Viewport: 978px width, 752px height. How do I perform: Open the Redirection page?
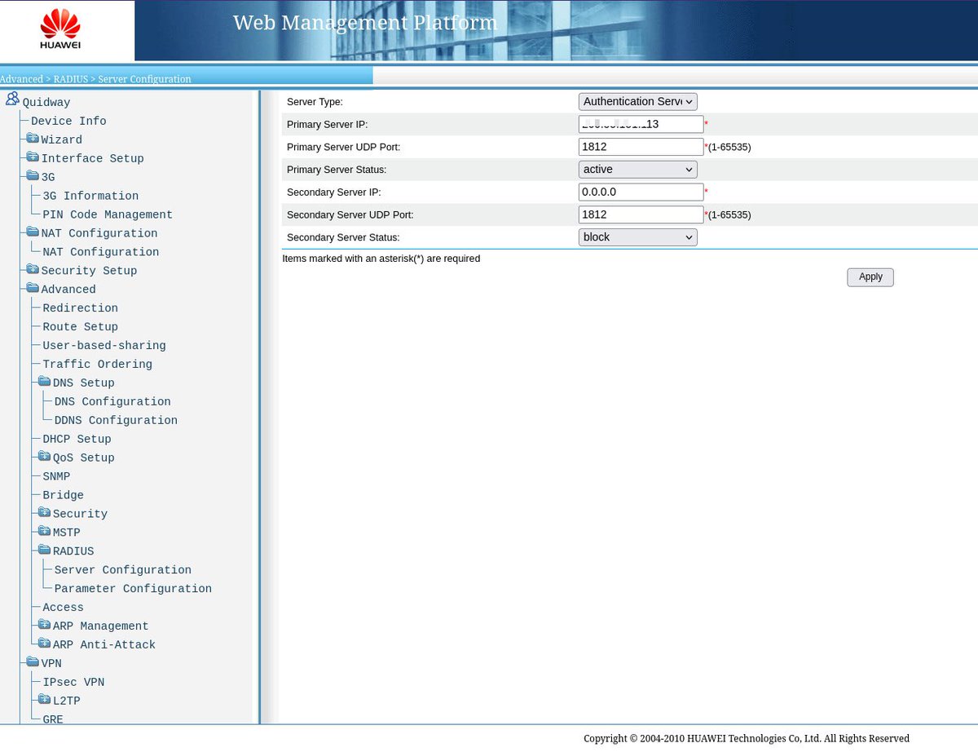(x=80, y=309)
